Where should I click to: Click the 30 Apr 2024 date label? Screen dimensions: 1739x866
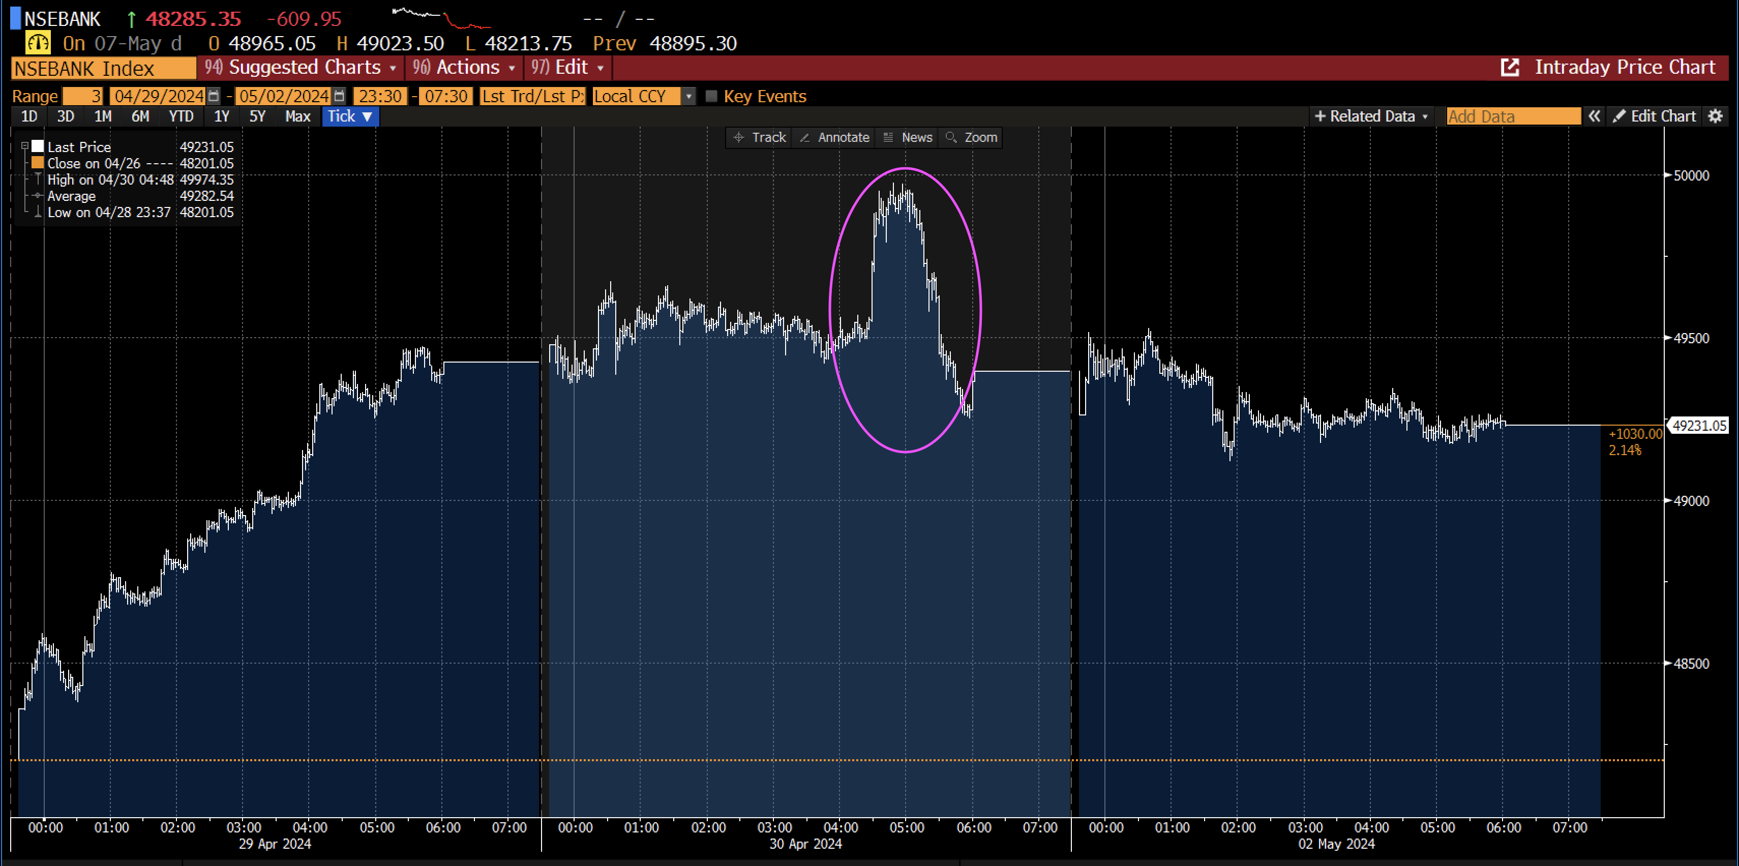(x=805, y=844)
